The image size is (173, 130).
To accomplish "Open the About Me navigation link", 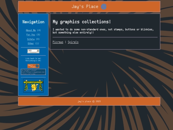I will (x=31, y=30).
